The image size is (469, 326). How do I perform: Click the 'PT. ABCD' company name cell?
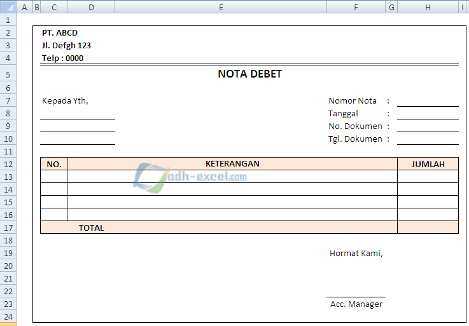tap(60, 33)
